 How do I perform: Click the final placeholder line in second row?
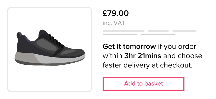pos(158,35)
